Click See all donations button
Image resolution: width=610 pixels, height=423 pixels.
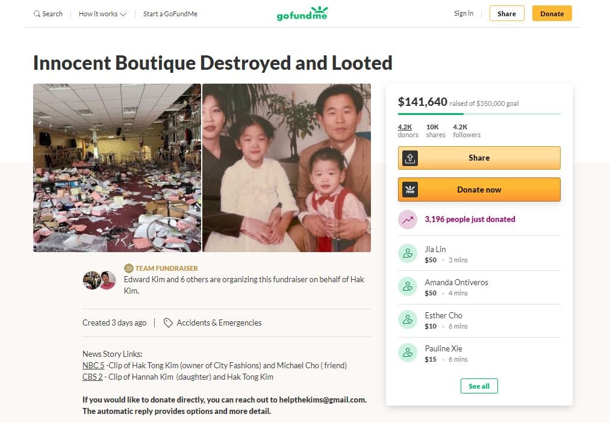[479, 386]
